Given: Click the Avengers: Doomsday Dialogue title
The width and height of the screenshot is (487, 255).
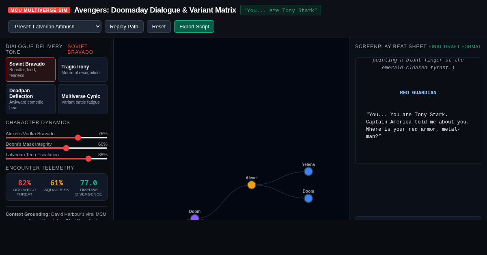Looking at the screenshot, I should click(x=155, y=10).
